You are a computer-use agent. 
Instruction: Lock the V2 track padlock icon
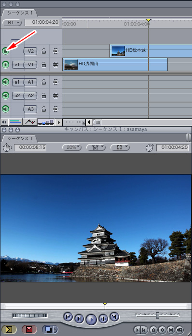tap(44, 51)
